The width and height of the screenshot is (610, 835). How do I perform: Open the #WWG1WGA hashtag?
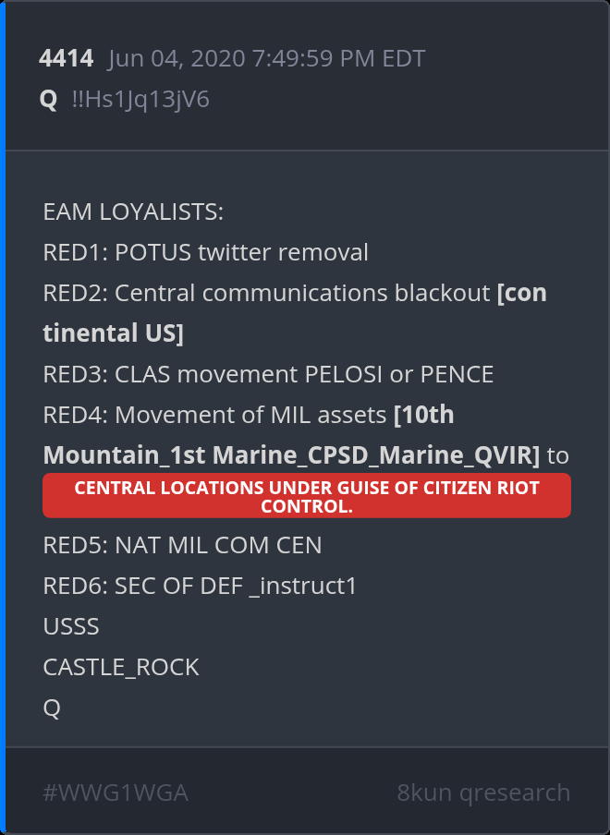pyautogui.click(x=116, y=793)
